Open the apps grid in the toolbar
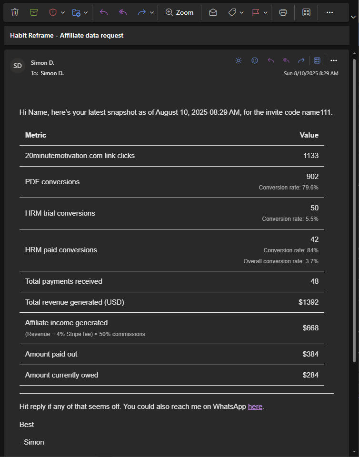Image resolution: width=359 pixels, height=457 pixels. click(x=306, y=12)
